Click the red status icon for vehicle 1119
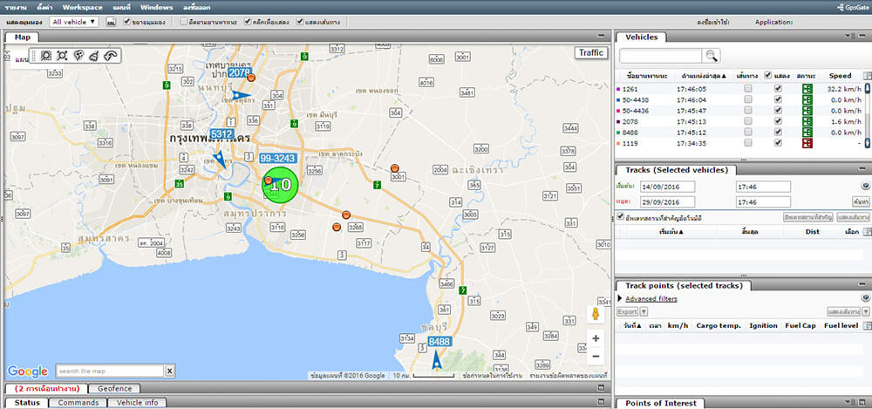 tap(807, 143)
